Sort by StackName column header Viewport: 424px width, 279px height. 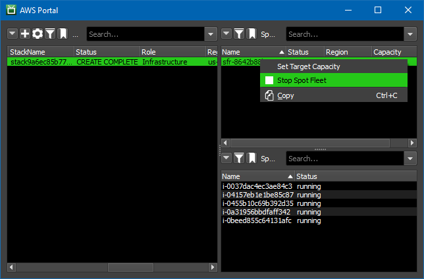click(x=41, y=51)
